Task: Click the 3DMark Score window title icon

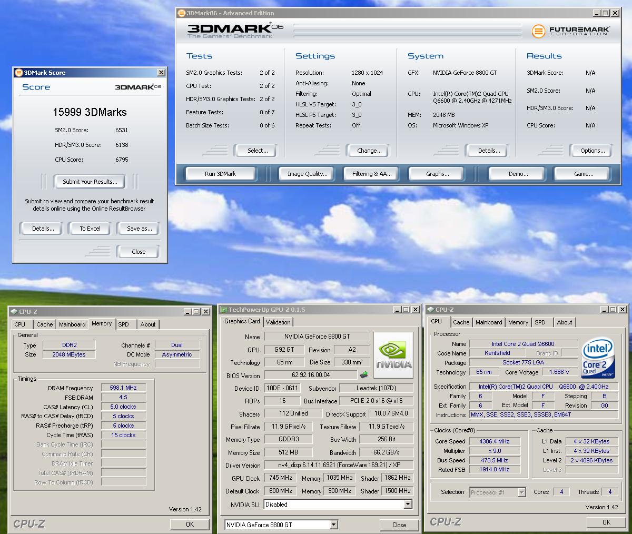Action: (19, 73)
